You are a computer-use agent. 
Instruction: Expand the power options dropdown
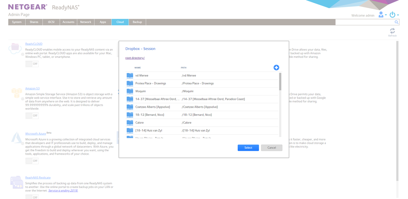pos(394,15)
